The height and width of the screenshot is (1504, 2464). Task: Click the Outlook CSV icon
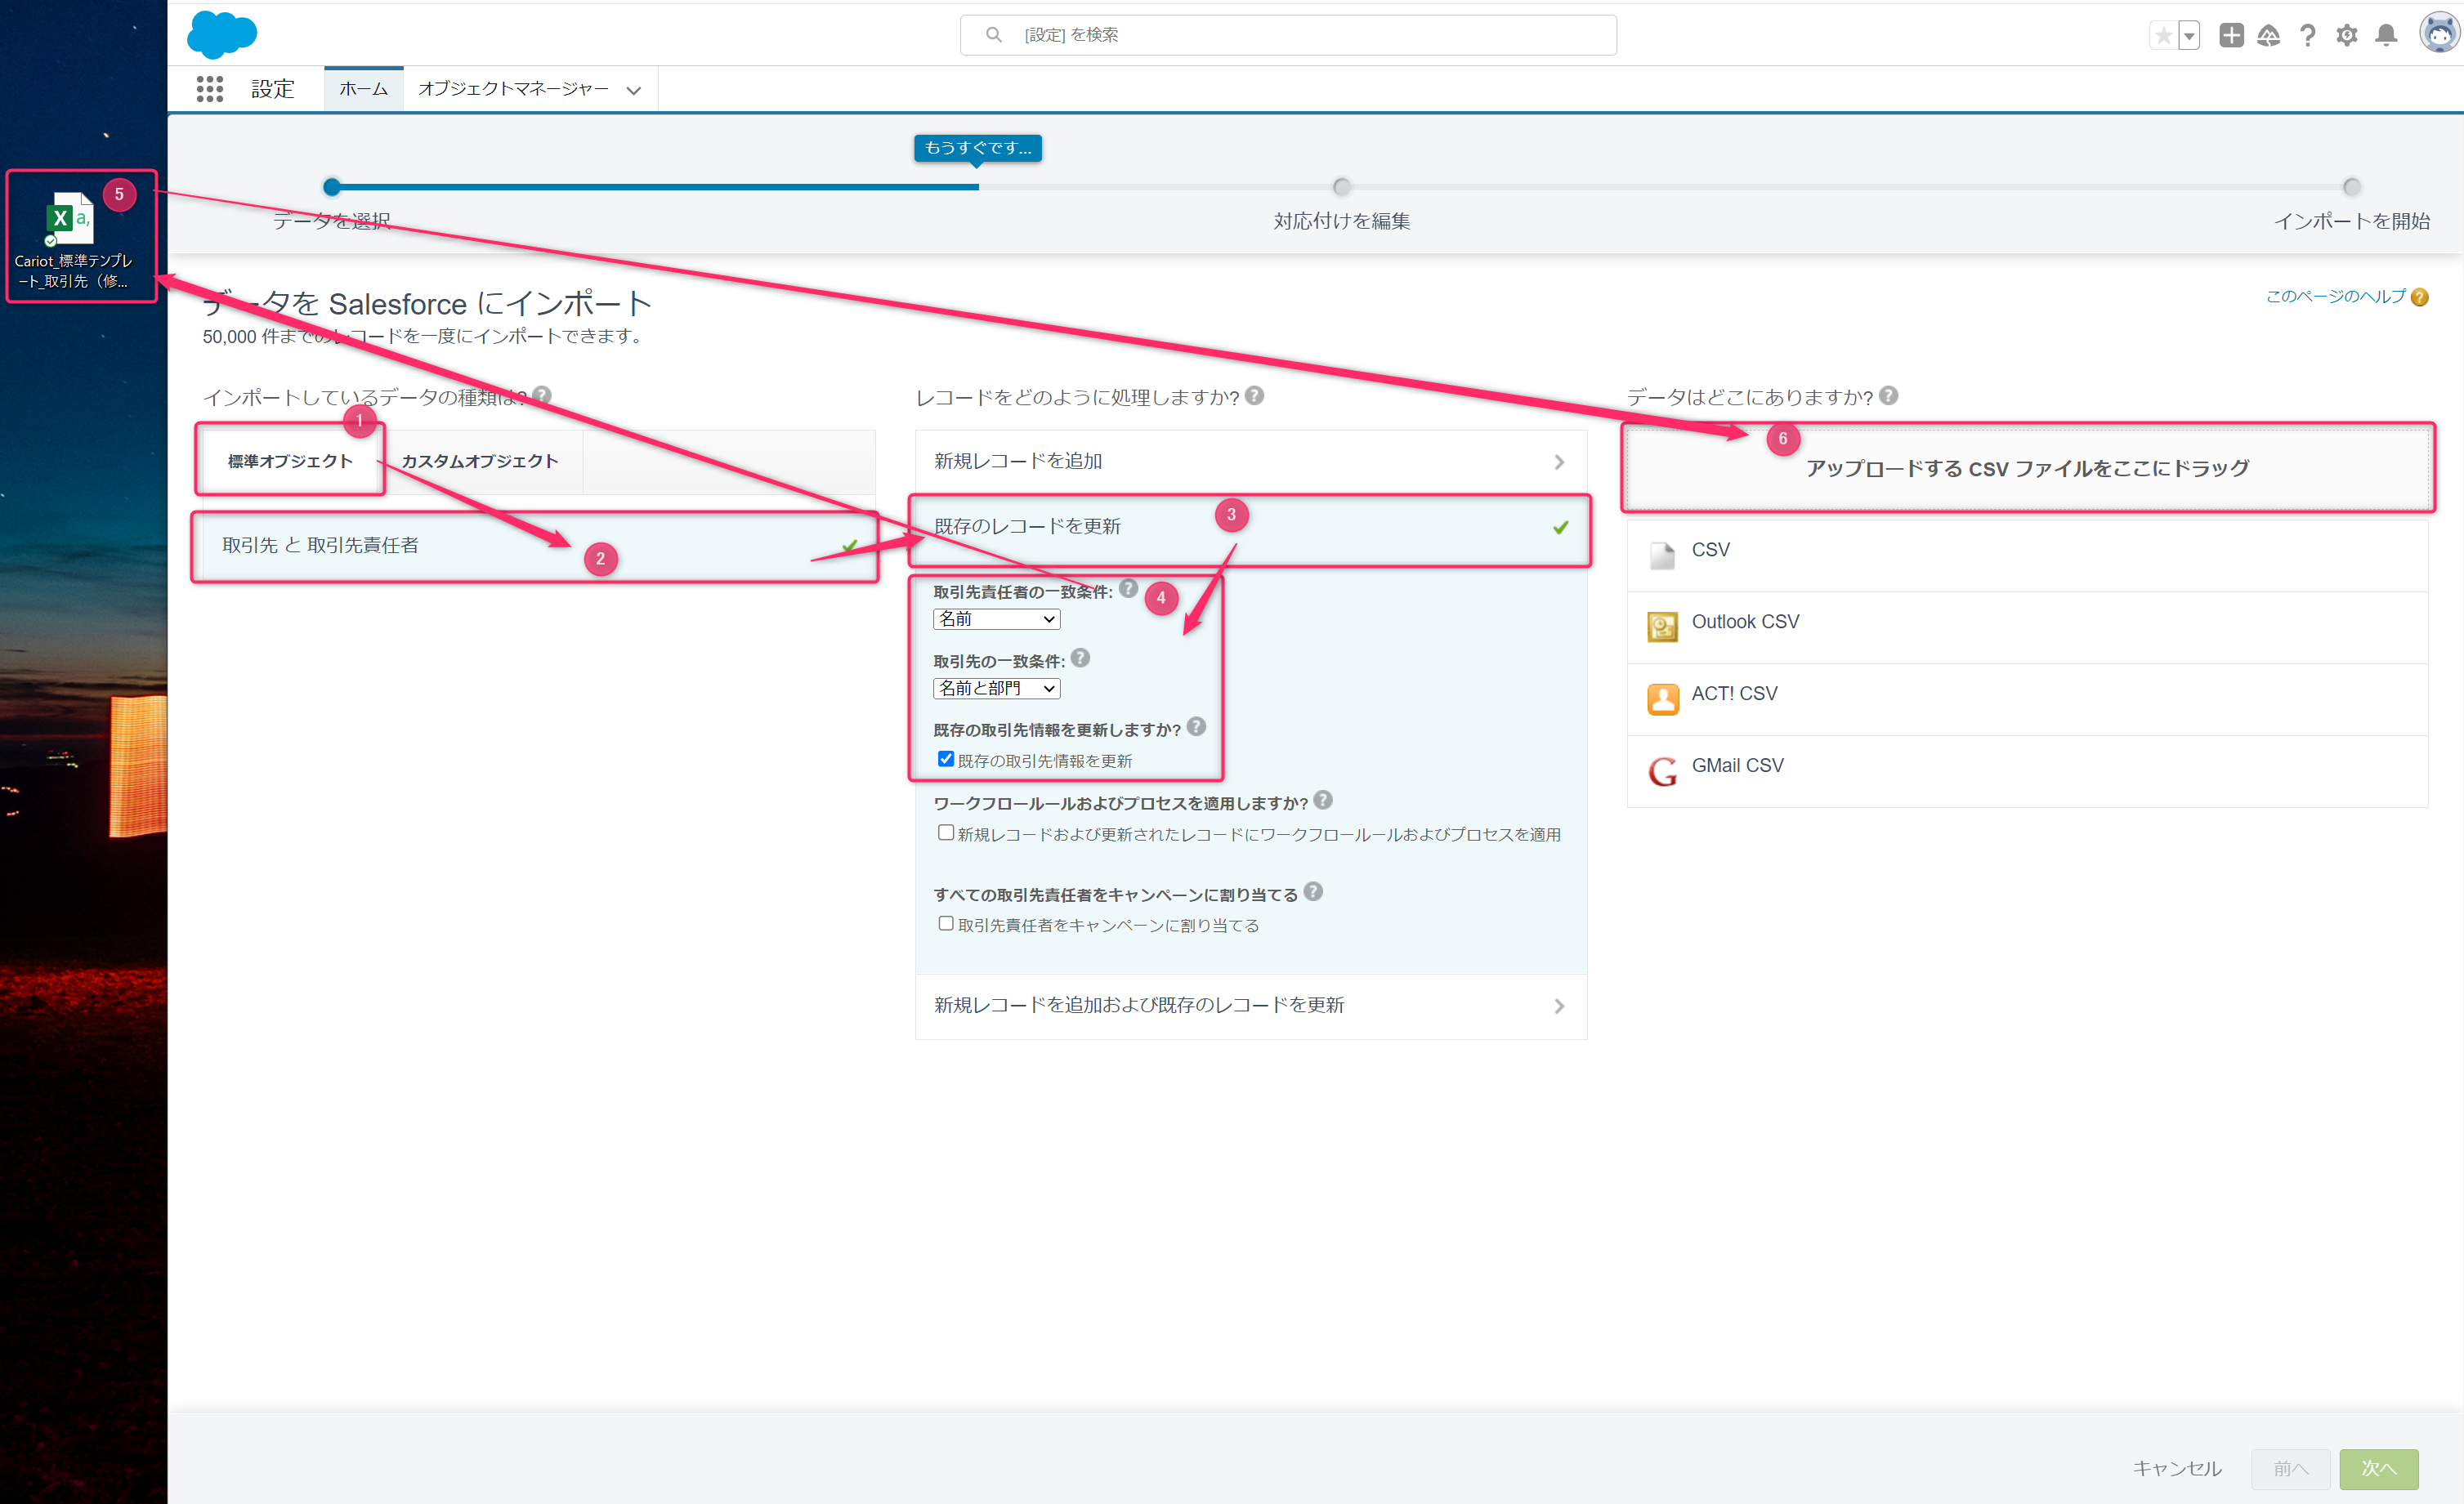pyautogui.click(x=1662, y=627)
